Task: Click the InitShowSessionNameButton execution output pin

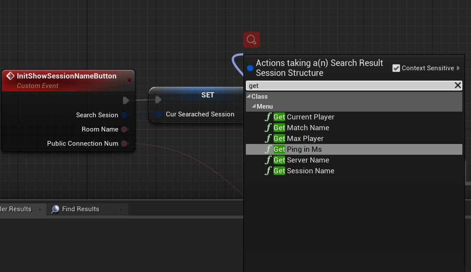Action: pos(126,100)
